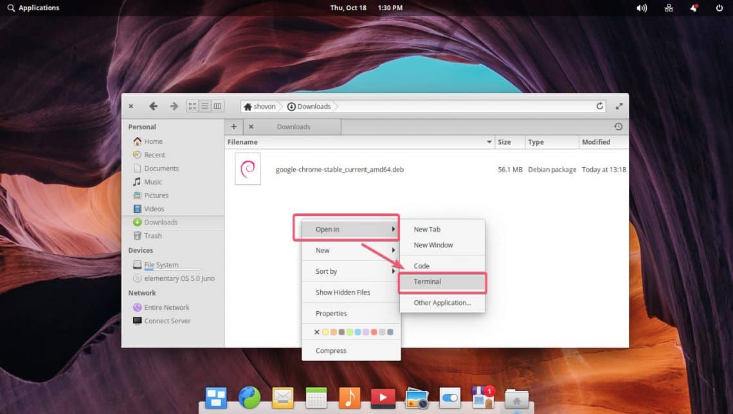
Task: Choose Terminal in the Open in submenu
Action: pos(428,282)
